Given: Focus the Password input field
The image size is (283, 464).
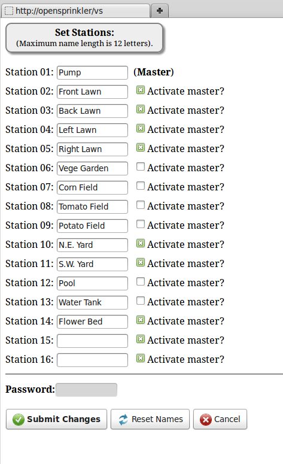Looking at the screenshot, I should tap(86, 390).
